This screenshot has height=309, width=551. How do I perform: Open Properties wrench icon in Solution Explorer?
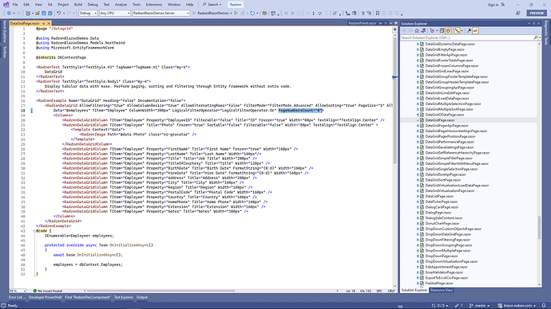click(x=469, y=31)
